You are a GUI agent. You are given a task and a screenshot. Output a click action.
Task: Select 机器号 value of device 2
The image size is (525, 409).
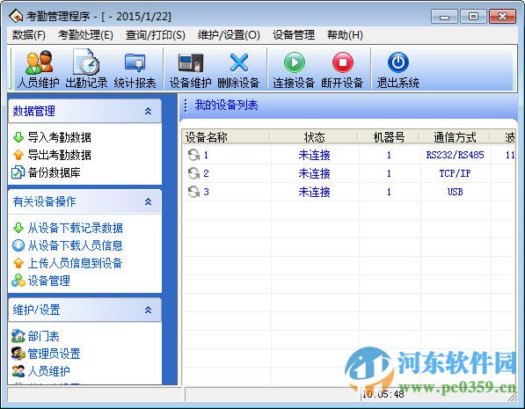point(389,173)
